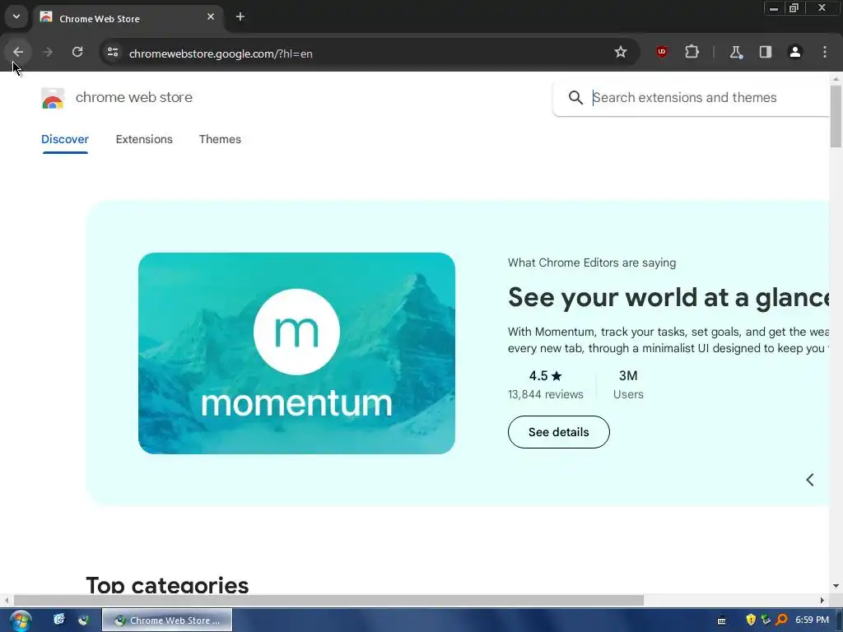
Task: Click the chrome web store logo
Action: coord(53,99)
